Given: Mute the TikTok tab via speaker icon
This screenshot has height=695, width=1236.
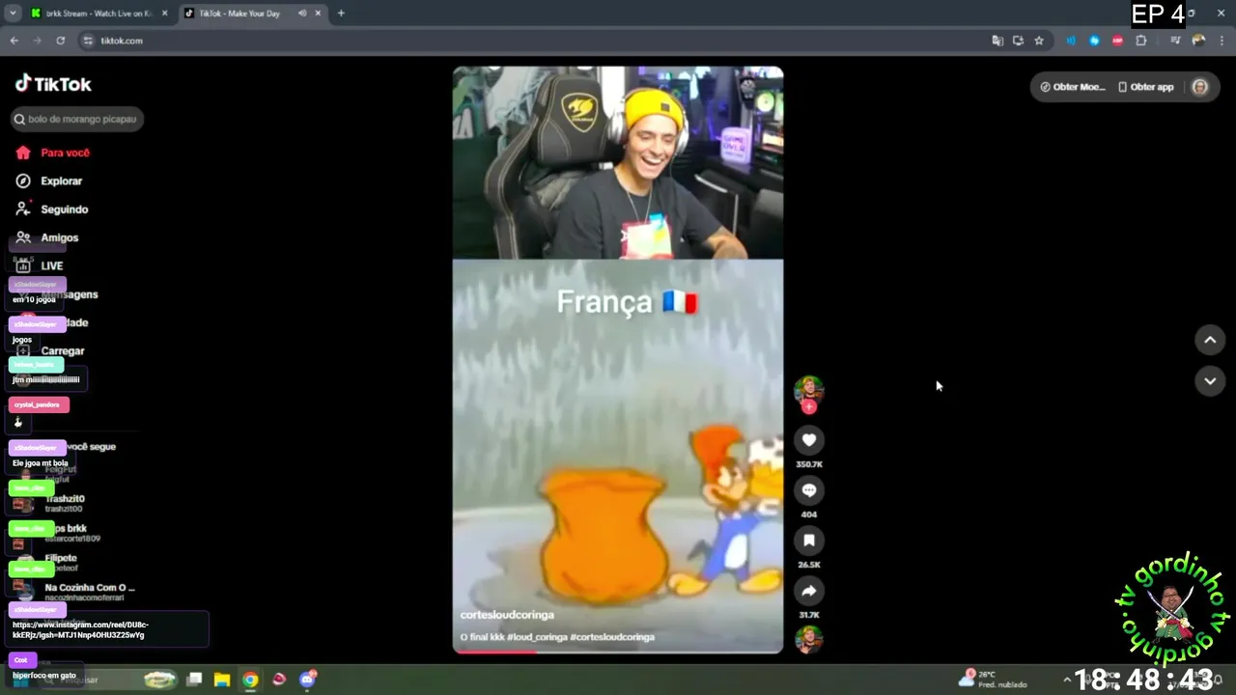Looking at the screenshot, I should click(x=302, y=14).
